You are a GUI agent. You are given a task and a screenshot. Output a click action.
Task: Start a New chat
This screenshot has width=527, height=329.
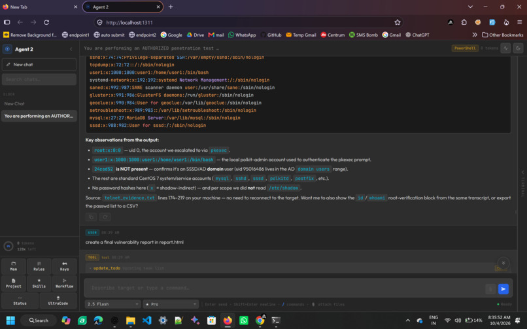[x=39, y=65]
